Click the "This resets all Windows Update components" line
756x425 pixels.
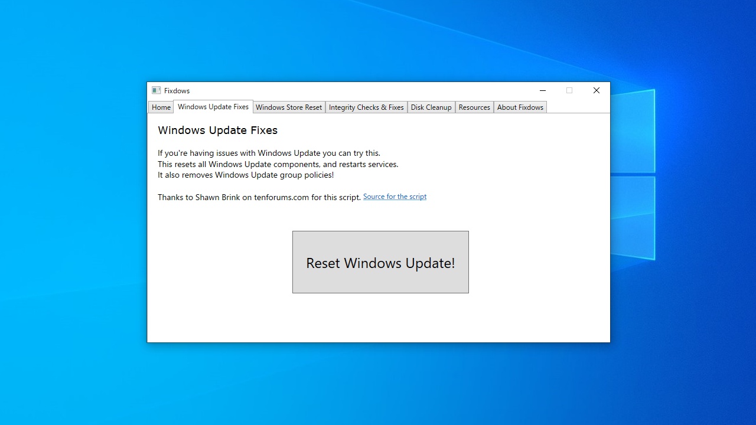[278, 164]
